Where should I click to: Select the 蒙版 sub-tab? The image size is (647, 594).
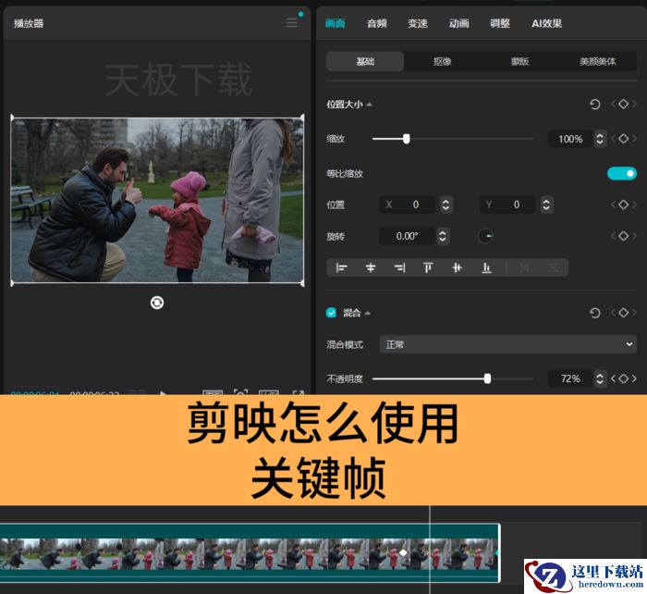(519, 62)
